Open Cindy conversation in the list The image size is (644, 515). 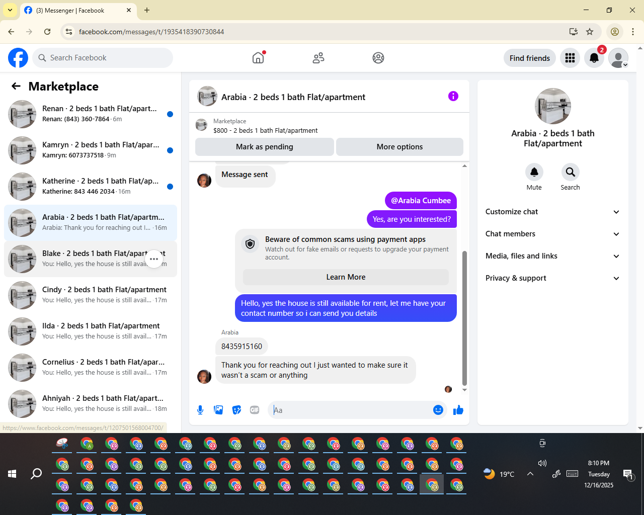coord(91,295)
